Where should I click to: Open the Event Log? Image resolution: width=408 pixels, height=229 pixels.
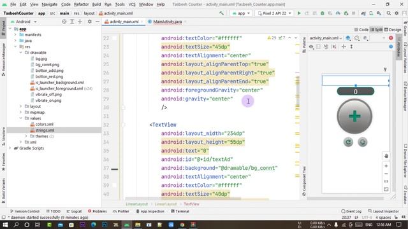pos(351,211)
